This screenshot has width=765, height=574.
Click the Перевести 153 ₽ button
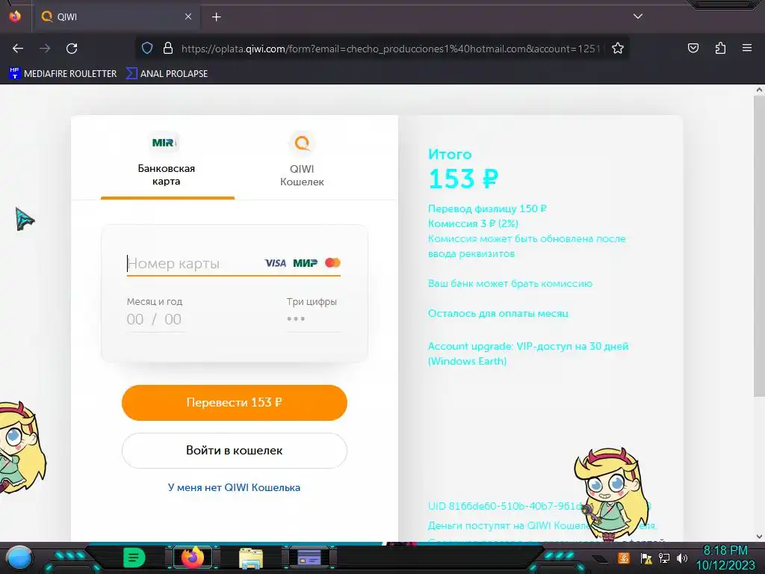(x=234, y=403)
